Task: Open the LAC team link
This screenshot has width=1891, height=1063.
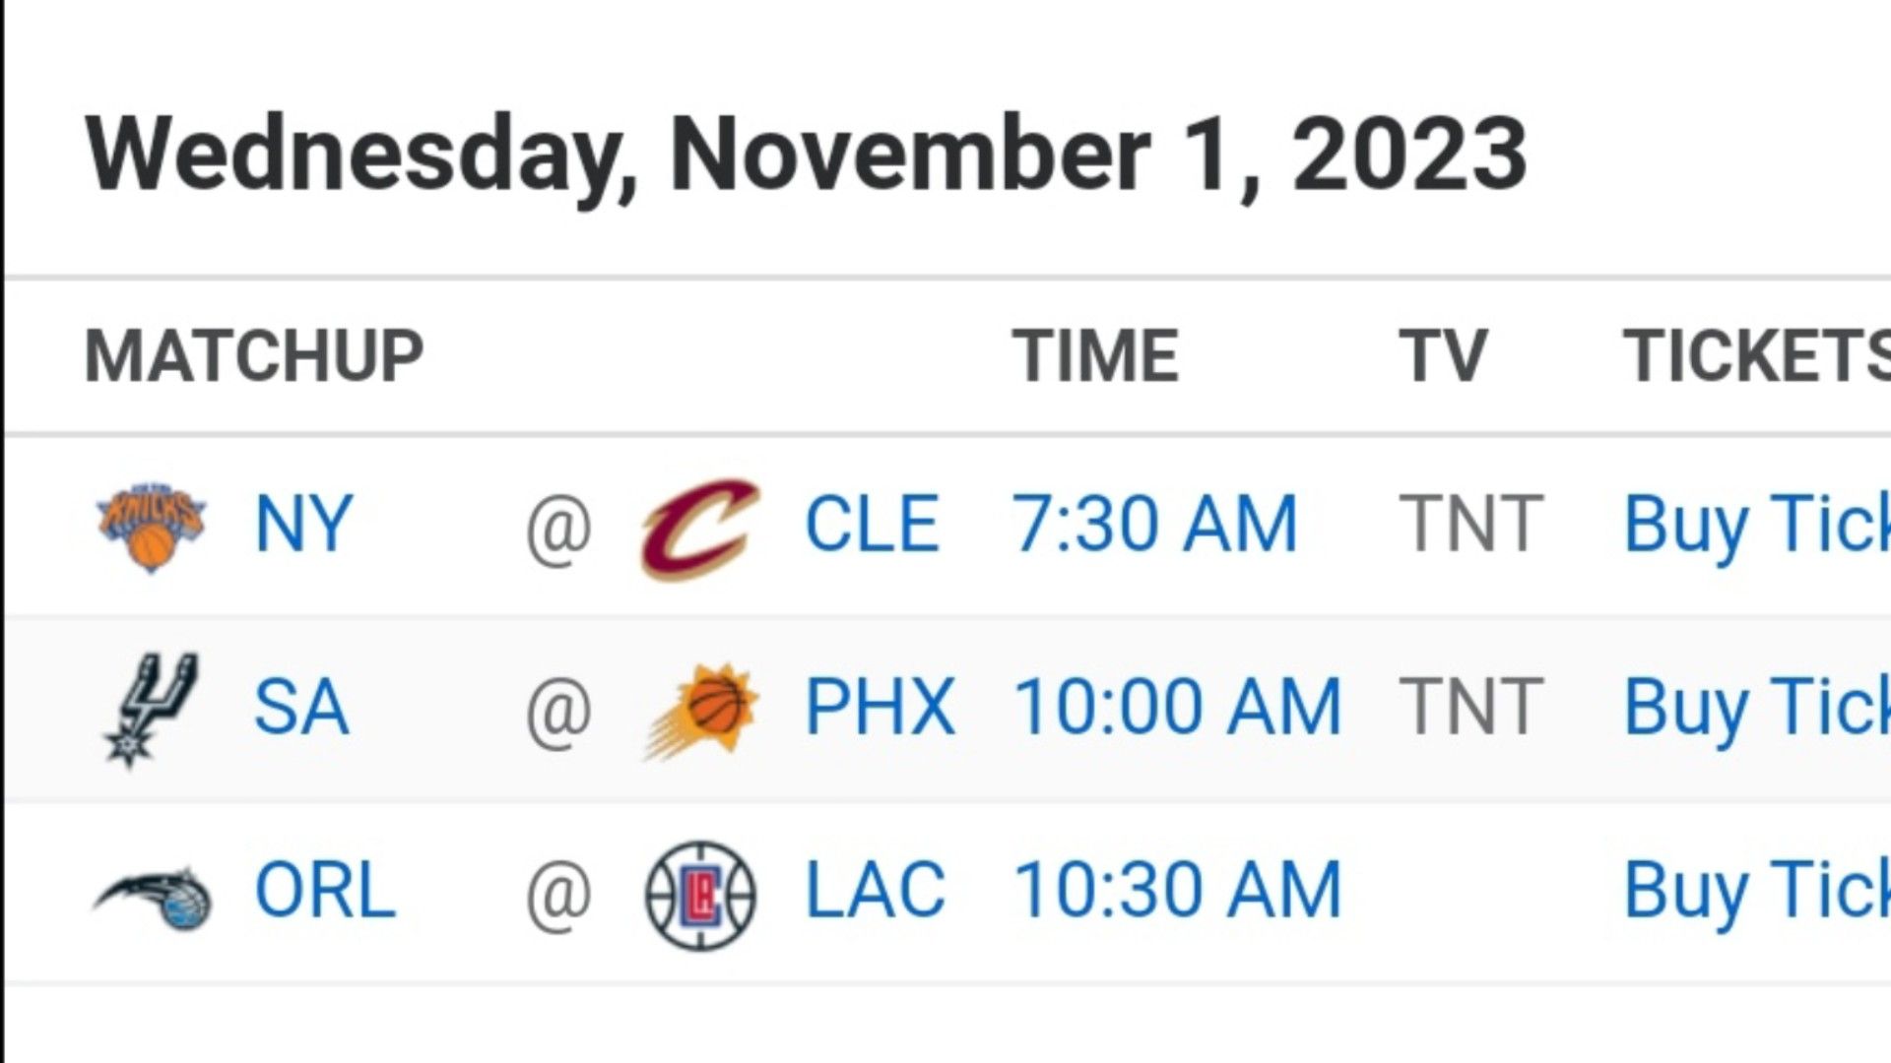Action: point(876,891)
